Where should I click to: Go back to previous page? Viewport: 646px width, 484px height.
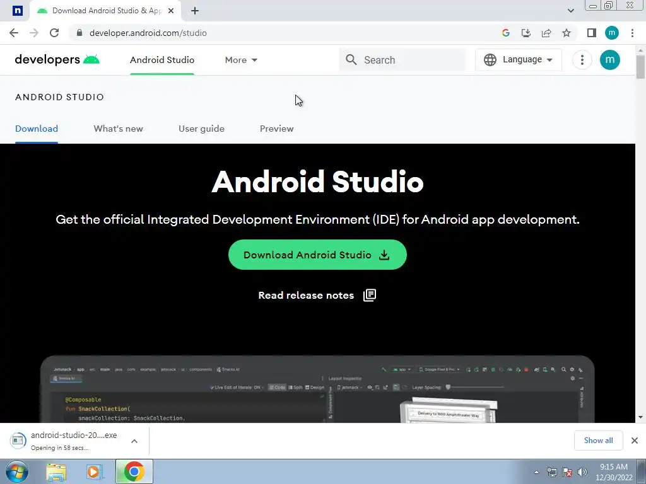(14, 33)
